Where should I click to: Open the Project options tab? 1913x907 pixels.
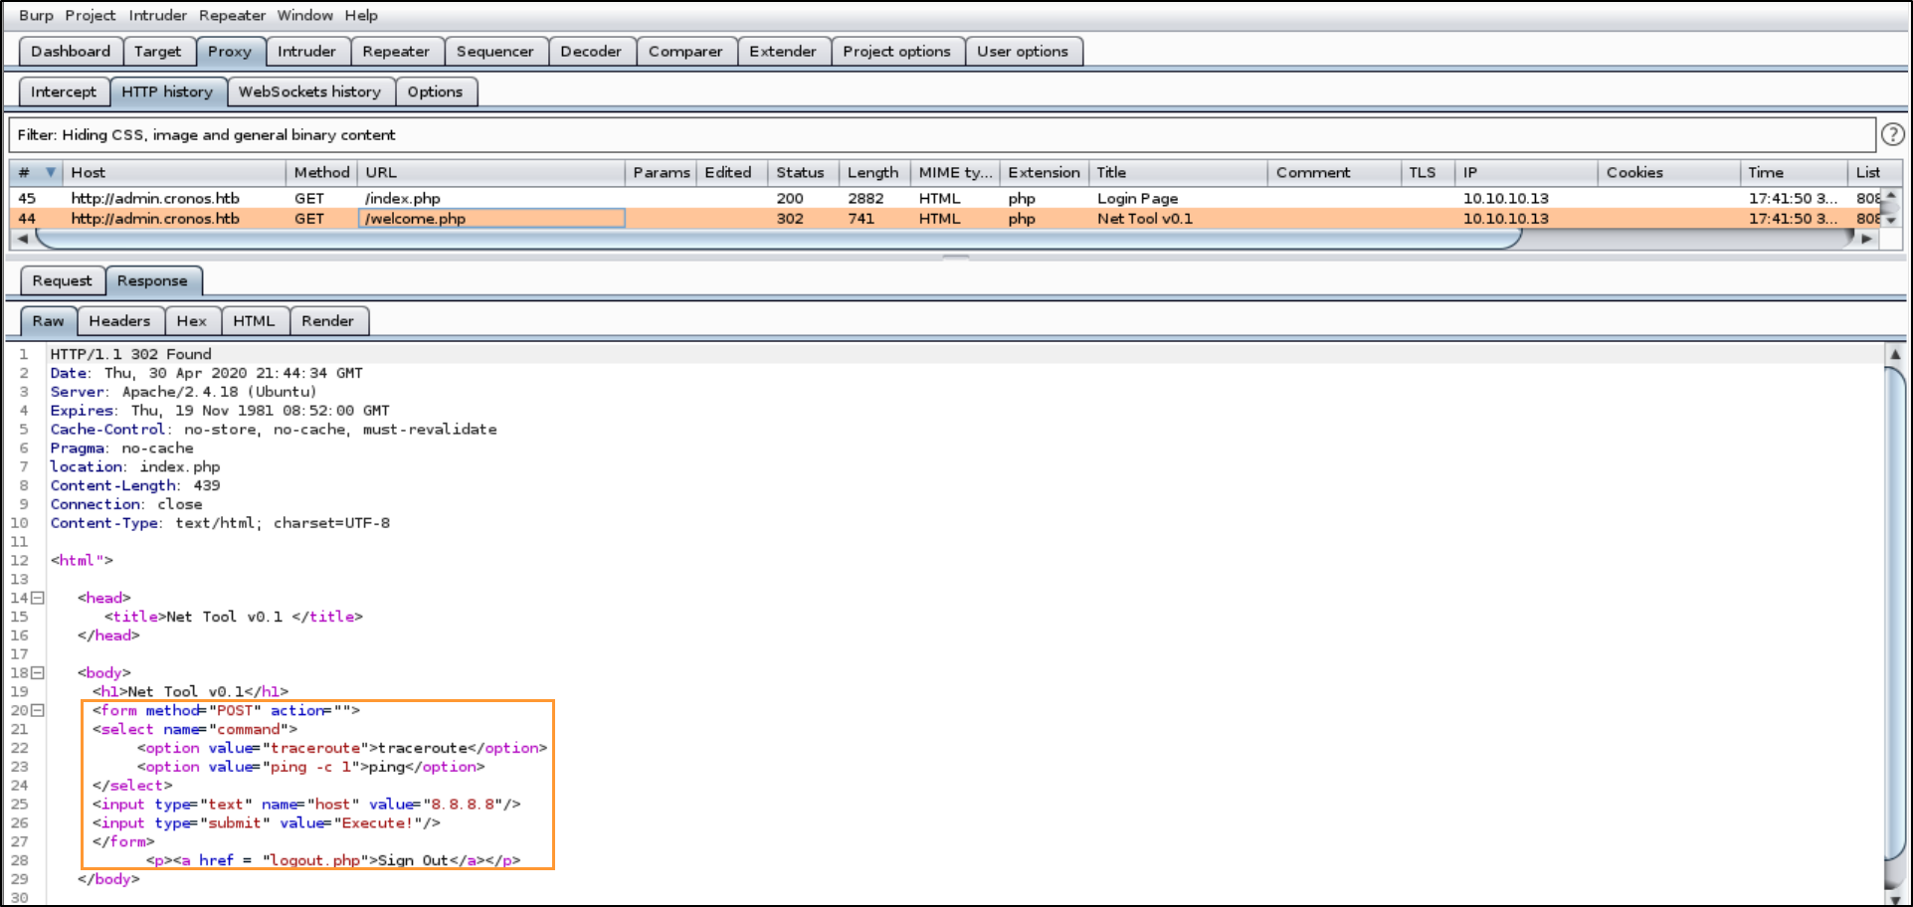pyautogui.click(x=896, y=52)
